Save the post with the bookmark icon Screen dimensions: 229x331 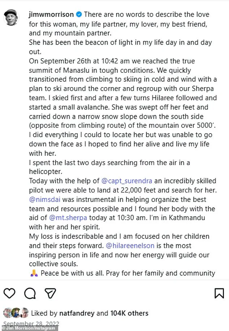pos(219,293)
